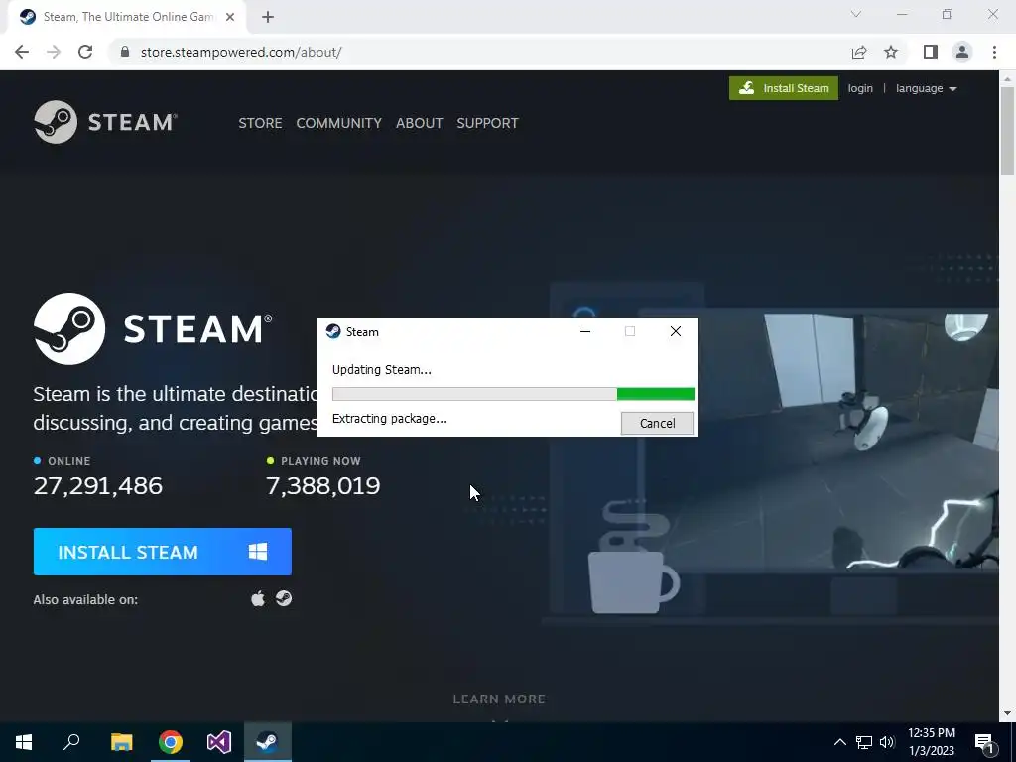Click the Apple macOS download icon
The height and width of the screenshot is (762, 1016).
coord(258,598)
